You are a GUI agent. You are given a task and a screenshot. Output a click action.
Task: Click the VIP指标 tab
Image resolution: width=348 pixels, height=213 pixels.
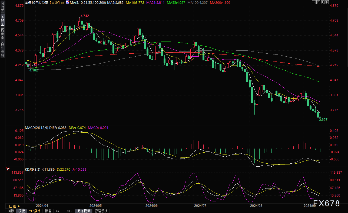coord(35,211)
